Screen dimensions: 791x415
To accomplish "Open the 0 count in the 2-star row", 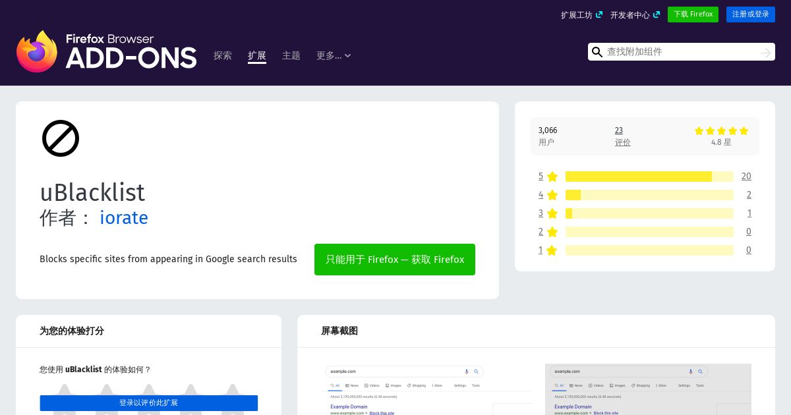I will click(x=749, y=232).
